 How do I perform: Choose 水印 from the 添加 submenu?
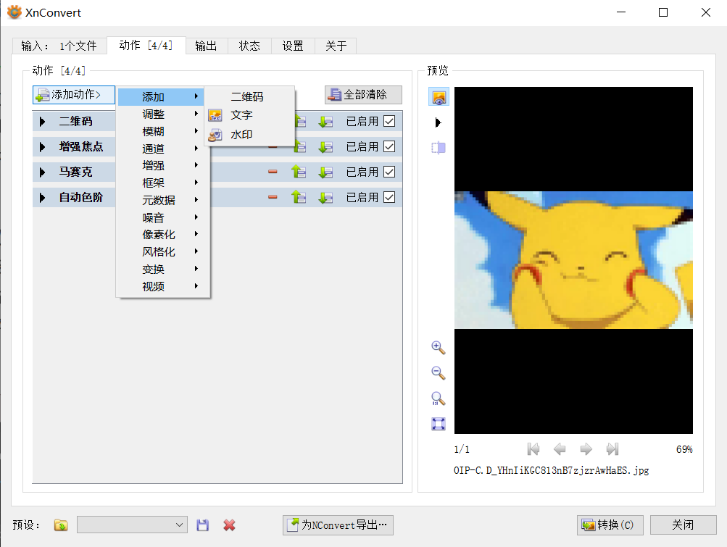pyautogui.click(x=249, y=135)
